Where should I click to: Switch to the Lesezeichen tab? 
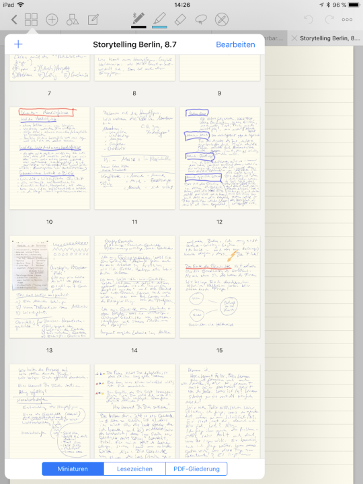134,469
